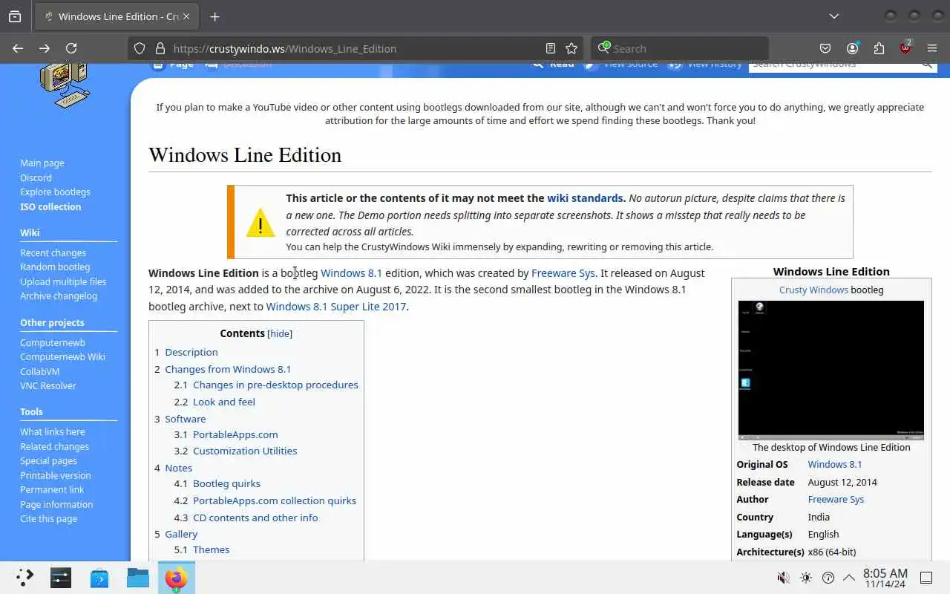Reload the current page
The image size is (950, 594).
pos(71,48)
